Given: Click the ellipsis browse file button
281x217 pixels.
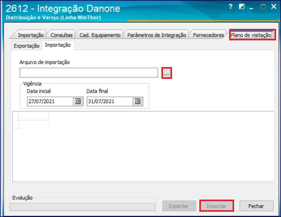Looking at the screenshot, I should point(166,73).
